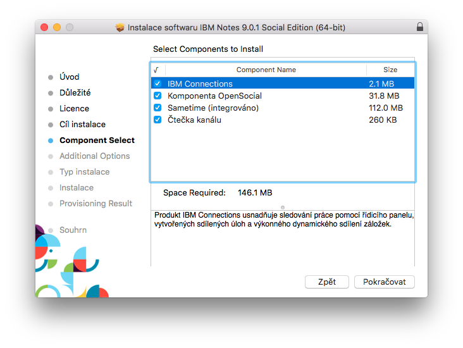Screen dimensions: 463x348
Task: Select the Komponenta OpenSocial row name
Action: pyautogui.click(x=214, y=96)
